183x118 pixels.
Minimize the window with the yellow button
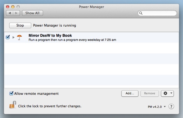[x=13, y=7]
